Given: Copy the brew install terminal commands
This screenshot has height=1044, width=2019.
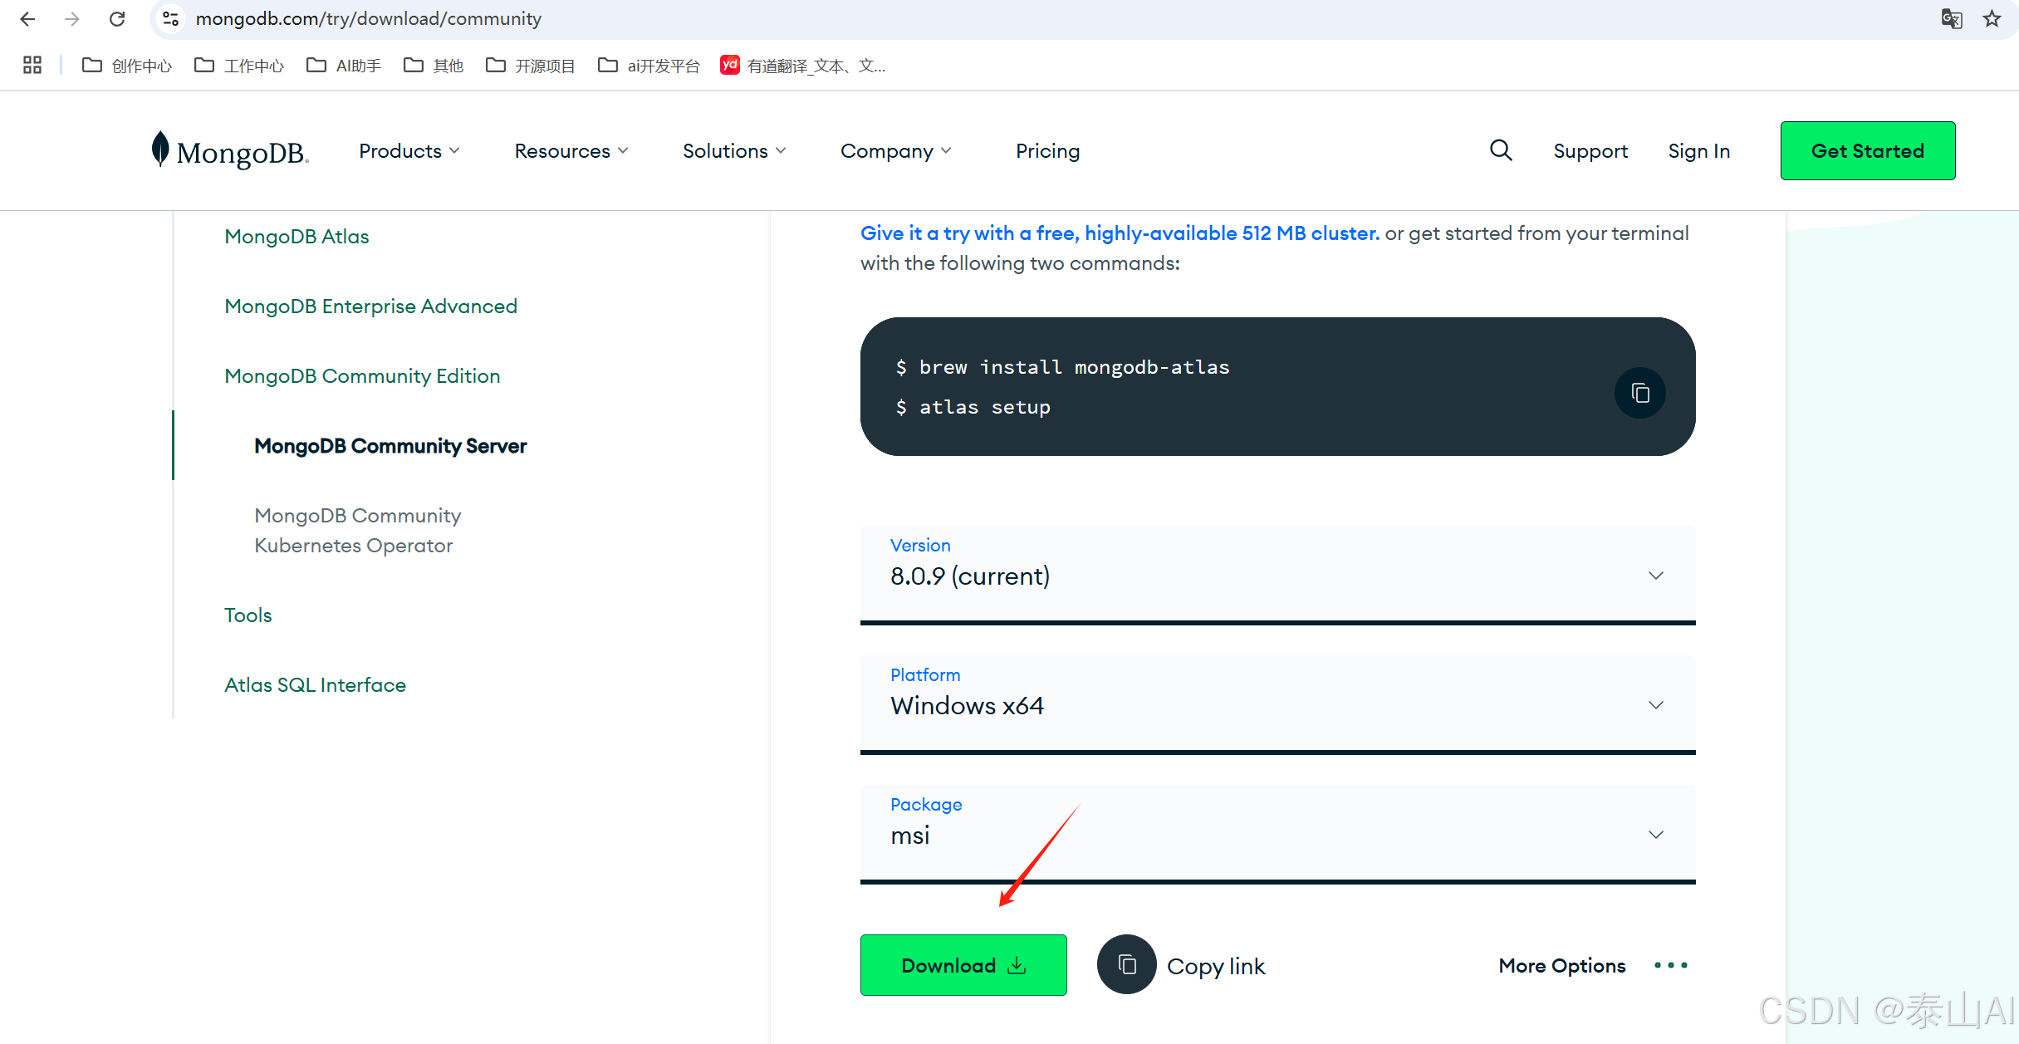Looking at the screenshot, I should click(x=1639, y=393).
